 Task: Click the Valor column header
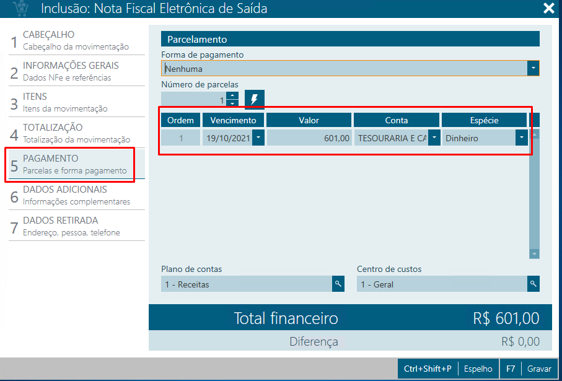(x=309, y=120)
